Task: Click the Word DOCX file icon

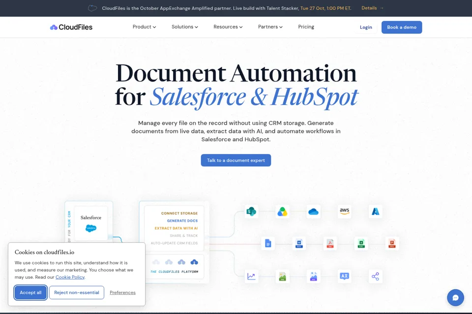Action: [x=299, y=243]
